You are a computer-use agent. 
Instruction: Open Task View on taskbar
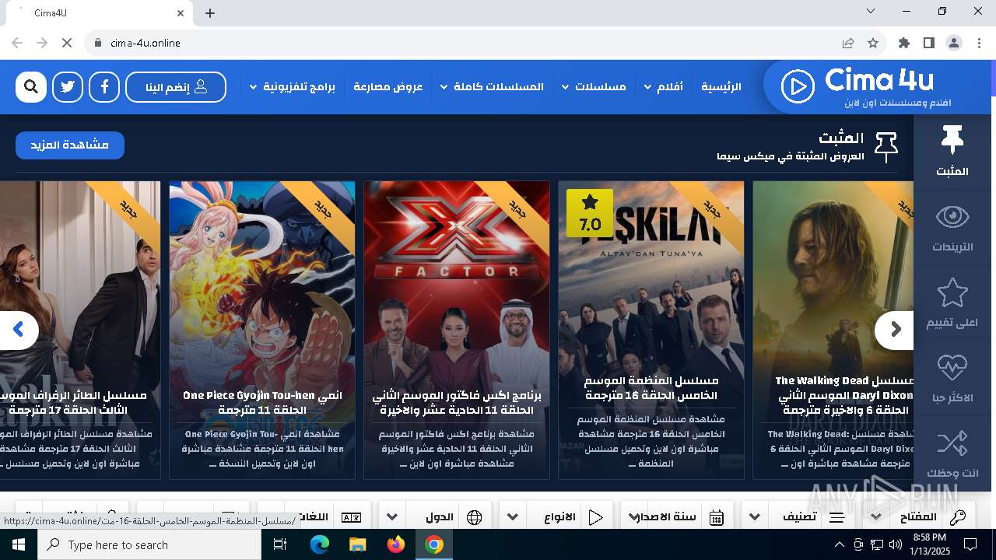[x=280, y=544]
